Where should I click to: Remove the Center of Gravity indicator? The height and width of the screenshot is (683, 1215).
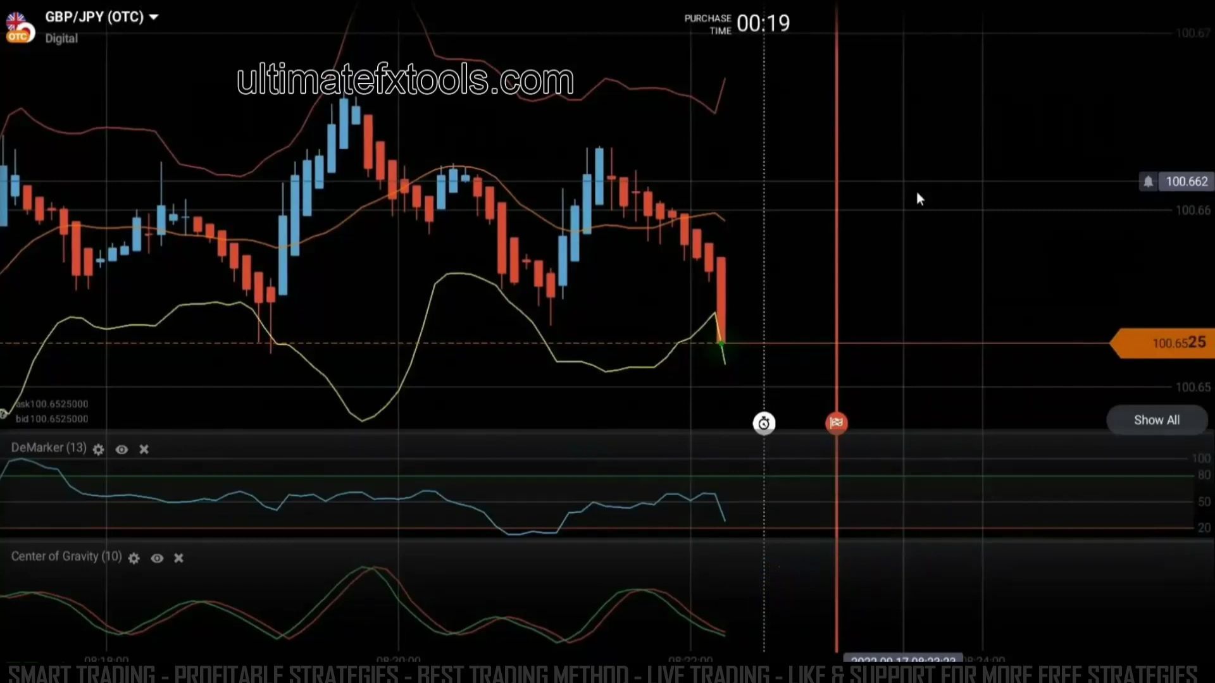[x=178, y=558]
